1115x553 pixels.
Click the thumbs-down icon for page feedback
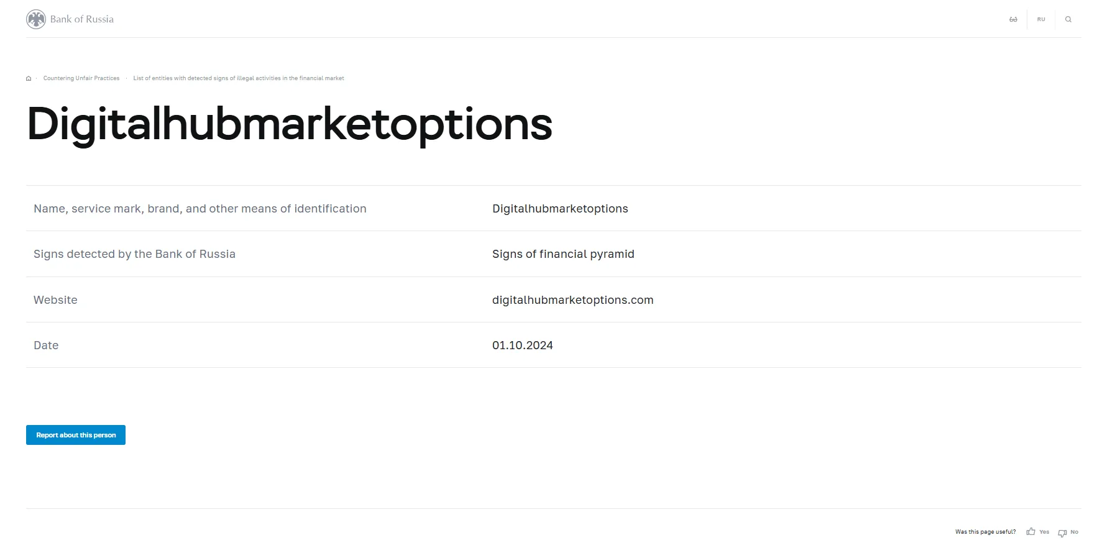pyautogui.click(x=1062, y=532)
